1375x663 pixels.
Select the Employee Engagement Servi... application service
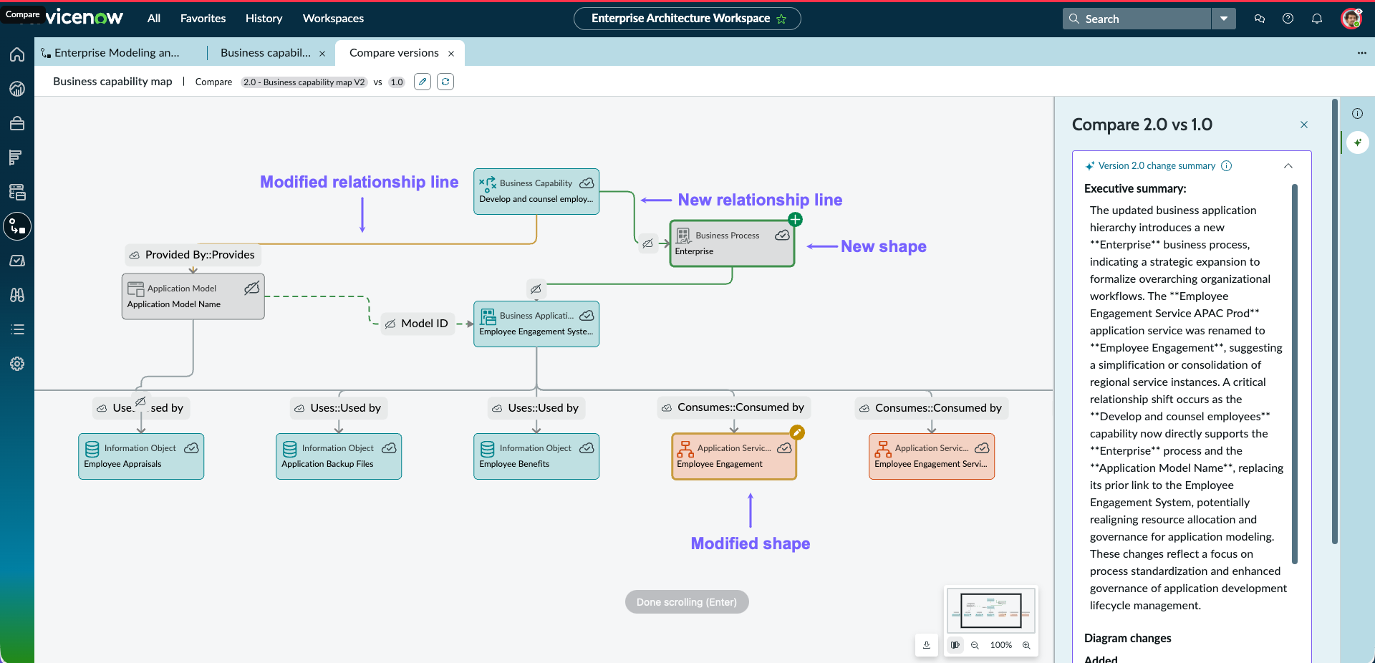(x=932, y=456)
